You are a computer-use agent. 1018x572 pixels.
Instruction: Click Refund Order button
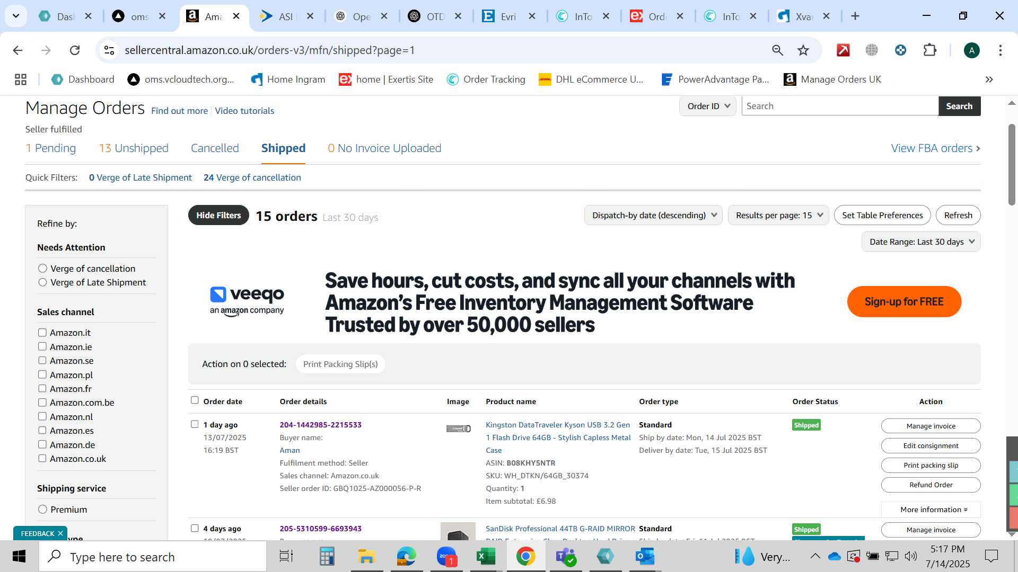[931, 485]
